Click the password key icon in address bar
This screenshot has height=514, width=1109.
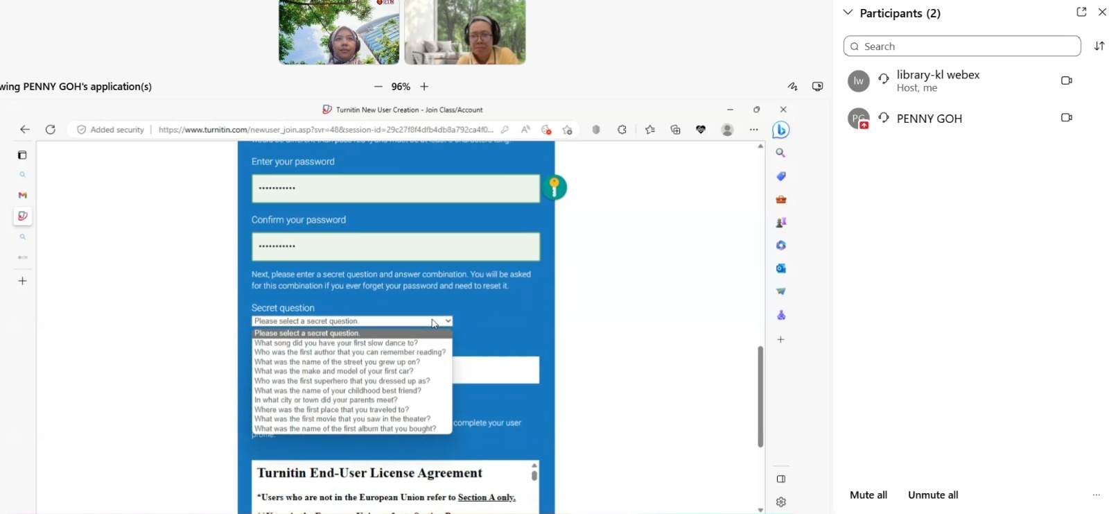point(505,130)
